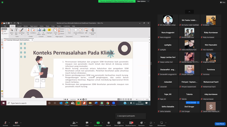The height and width of the screenshot is (127, 227).
Task: Toggle single page view in Nitro status bar
Action: 118,99
